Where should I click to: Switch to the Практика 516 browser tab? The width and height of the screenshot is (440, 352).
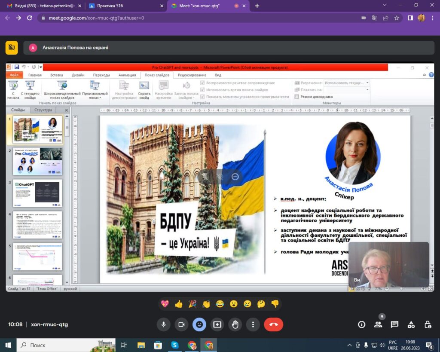coord(125,6)
